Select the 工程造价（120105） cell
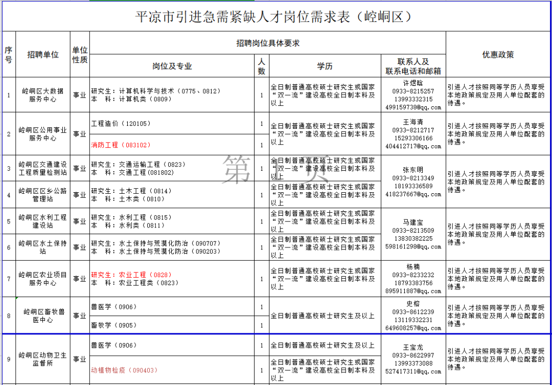The width and height of the screenshot is (552, 385). click(x=172, y=123)
